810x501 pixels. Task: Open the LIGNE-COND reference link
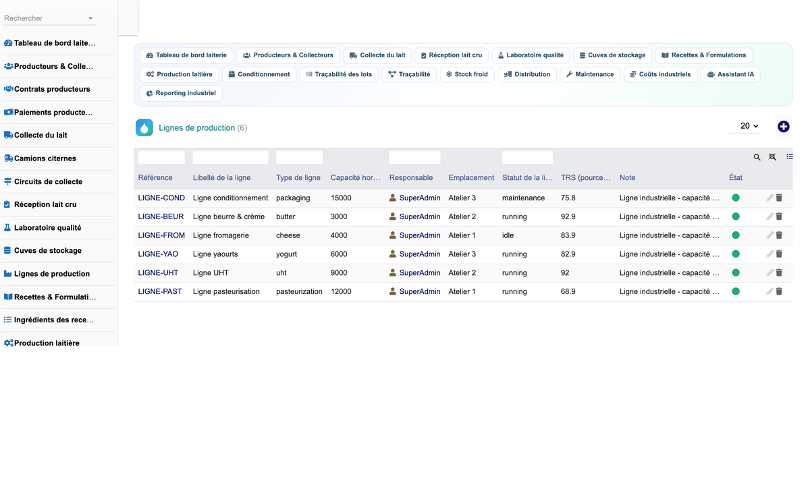[161, 198]
